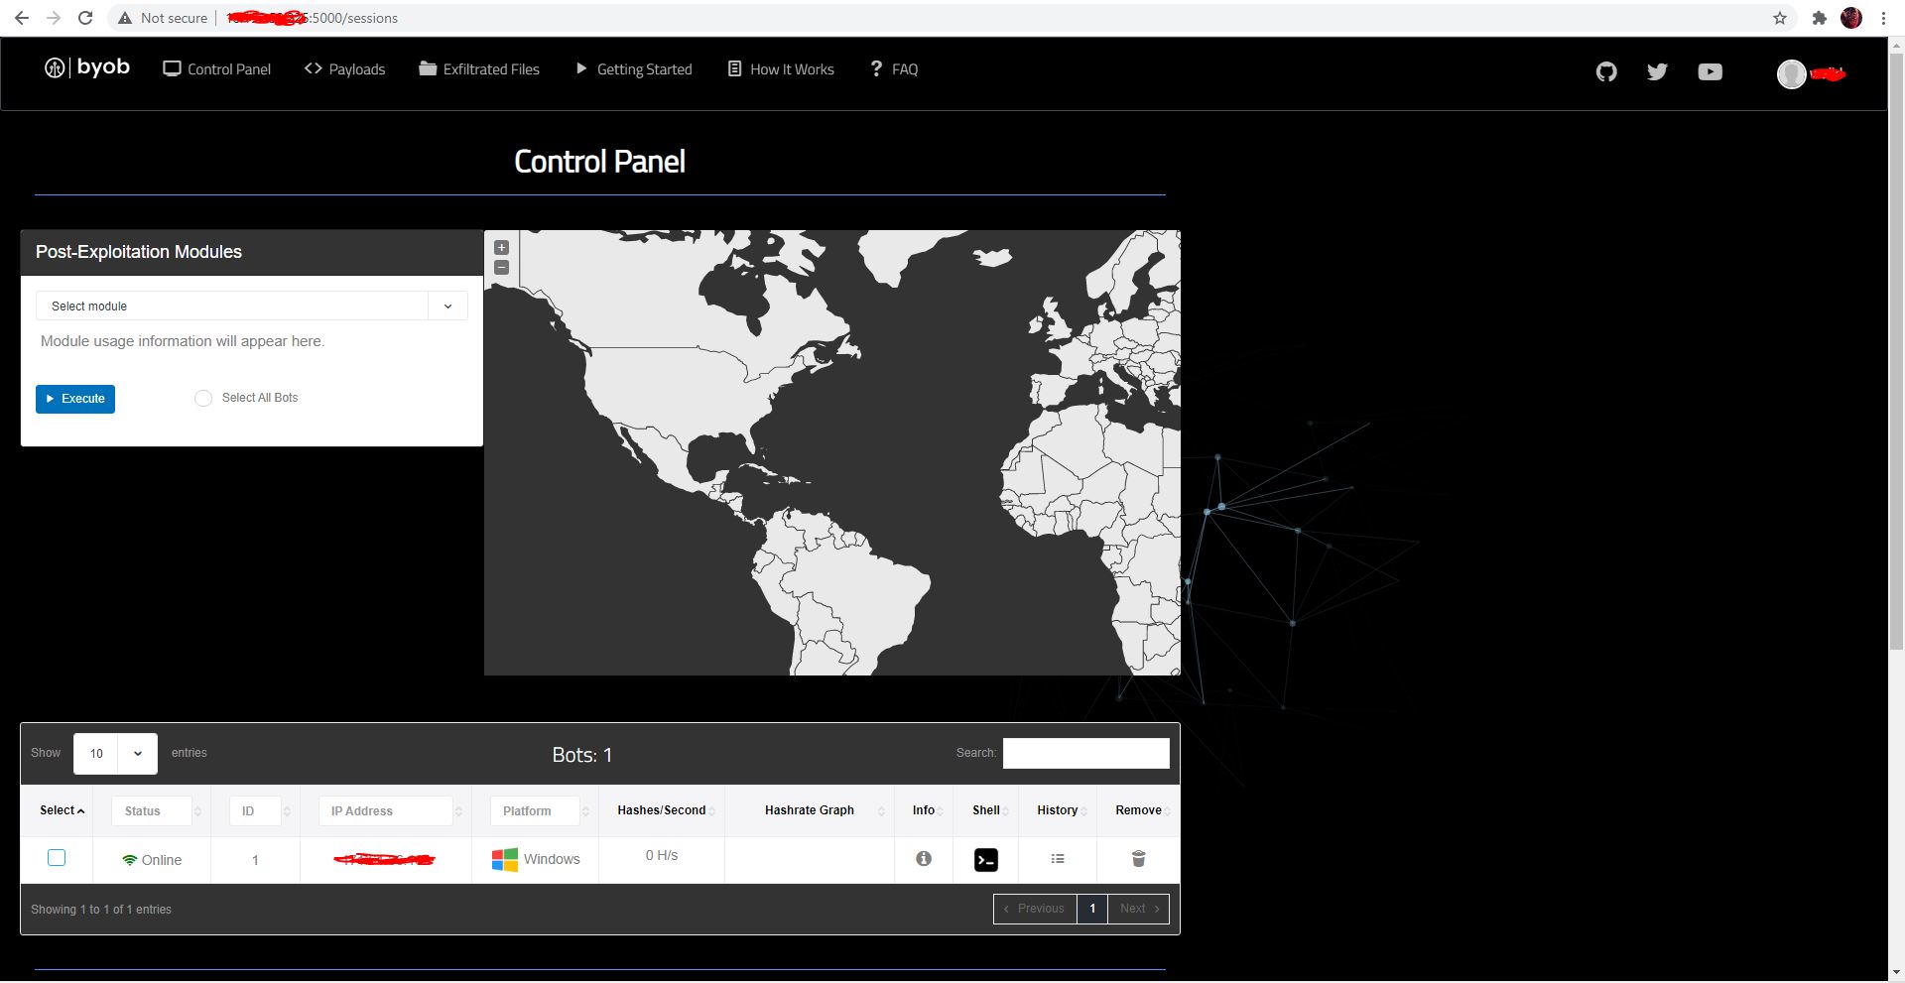Open the user profile avatar menu

1792,72
